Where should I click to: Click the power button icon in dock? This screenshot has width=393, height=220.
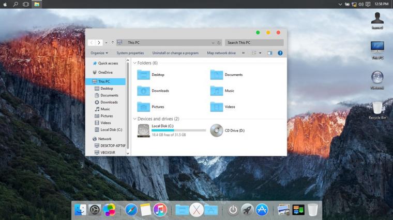point(233,210)
